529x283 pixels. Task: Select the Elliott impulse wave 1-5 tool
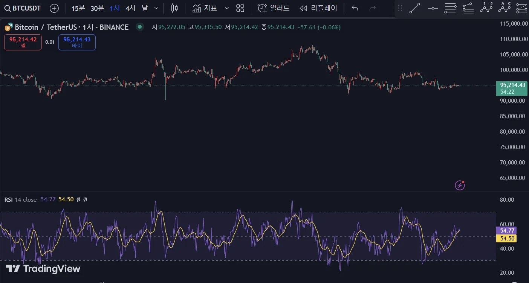click(x=486, y=8)
